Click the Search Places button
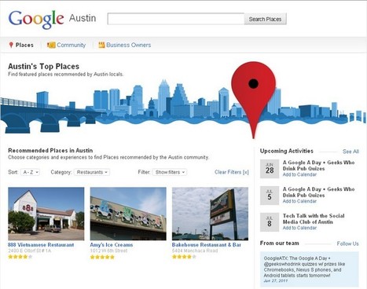 265,19
